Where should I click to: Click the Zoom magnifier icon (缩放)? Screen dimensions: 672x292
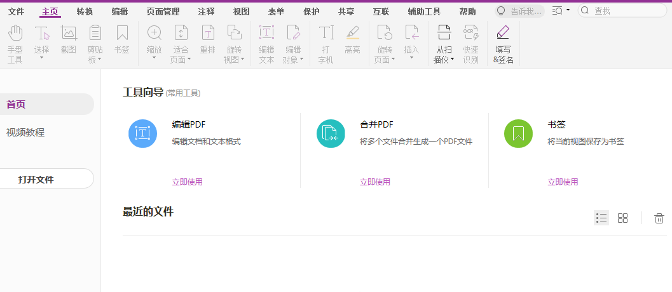coord(154,33)
